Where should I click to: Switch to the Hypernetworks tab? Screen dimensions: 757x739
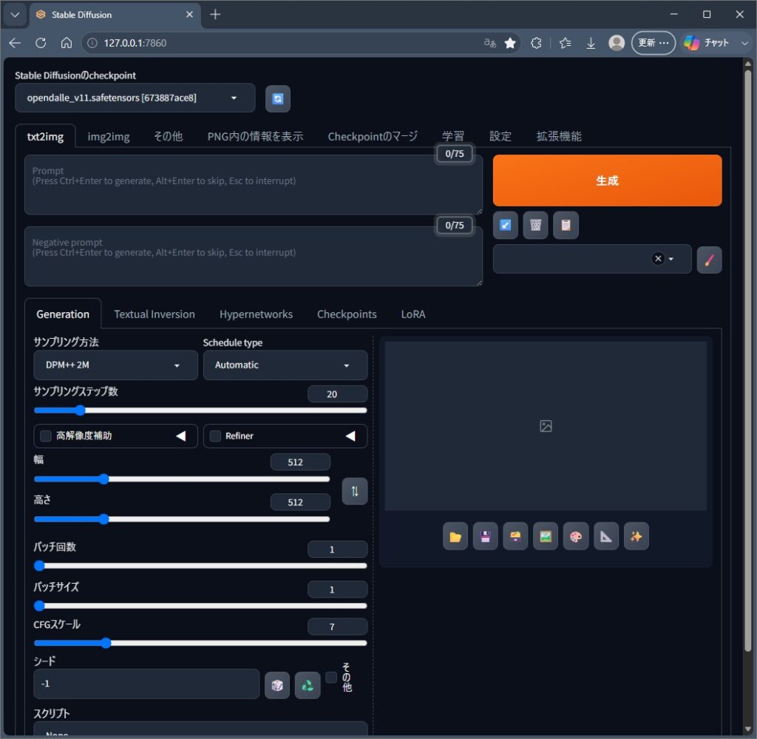pyautogui.click(x=256, y=314)
